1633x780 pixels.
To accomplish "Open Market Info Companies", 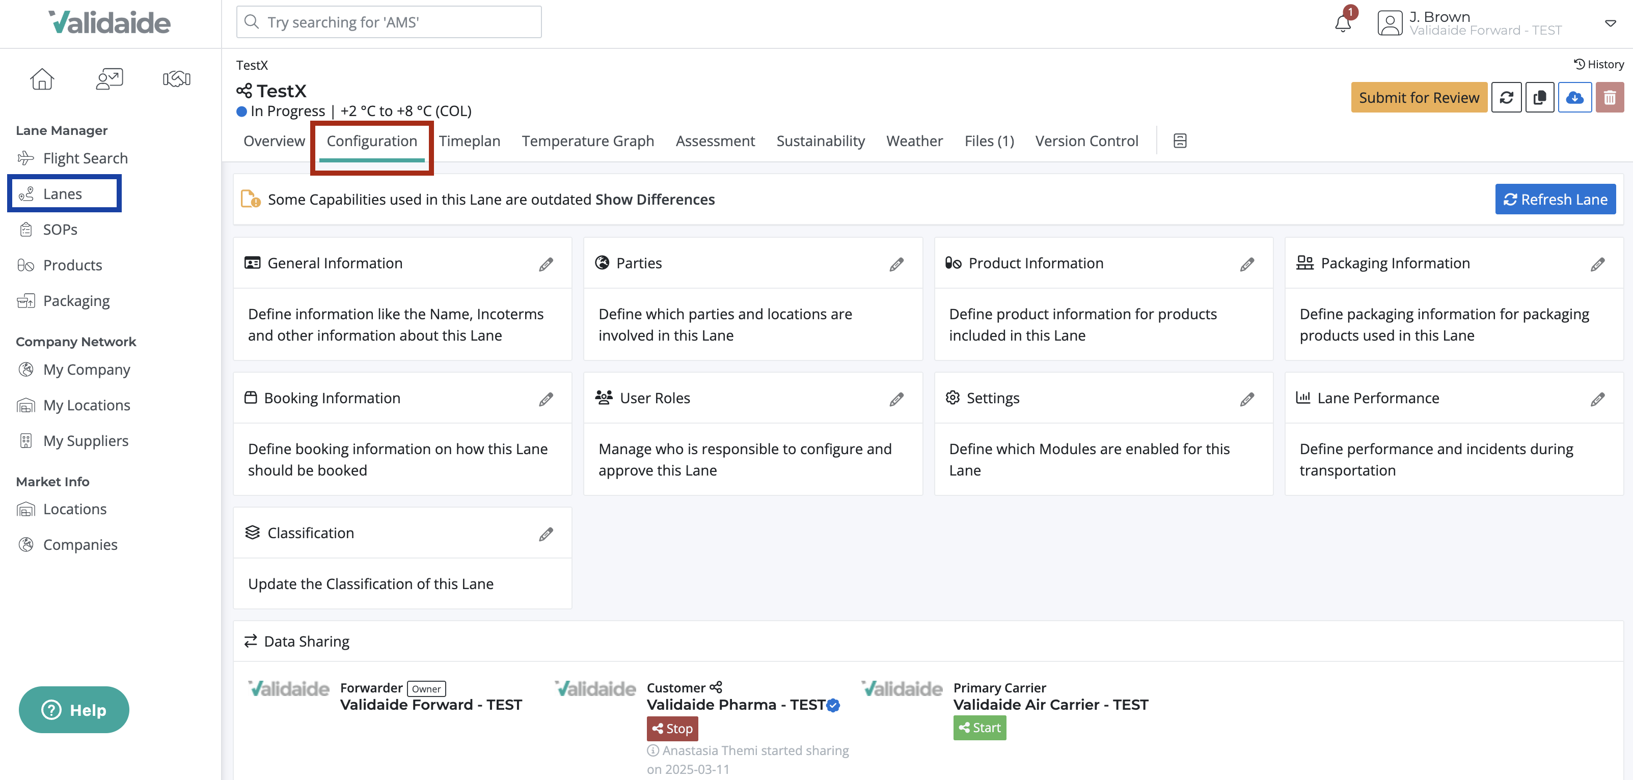I will [x=80, y=545].
